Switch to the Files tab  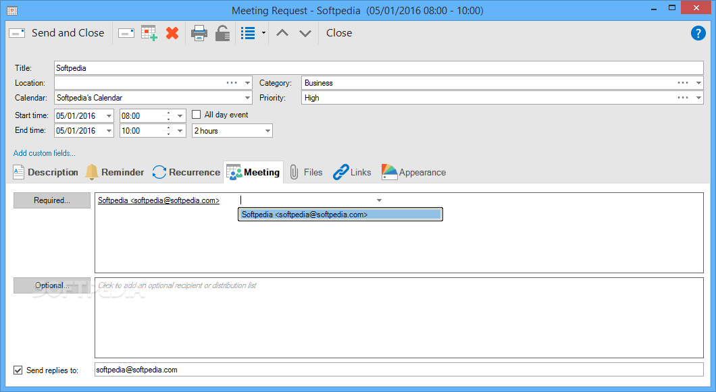point(306,172)
